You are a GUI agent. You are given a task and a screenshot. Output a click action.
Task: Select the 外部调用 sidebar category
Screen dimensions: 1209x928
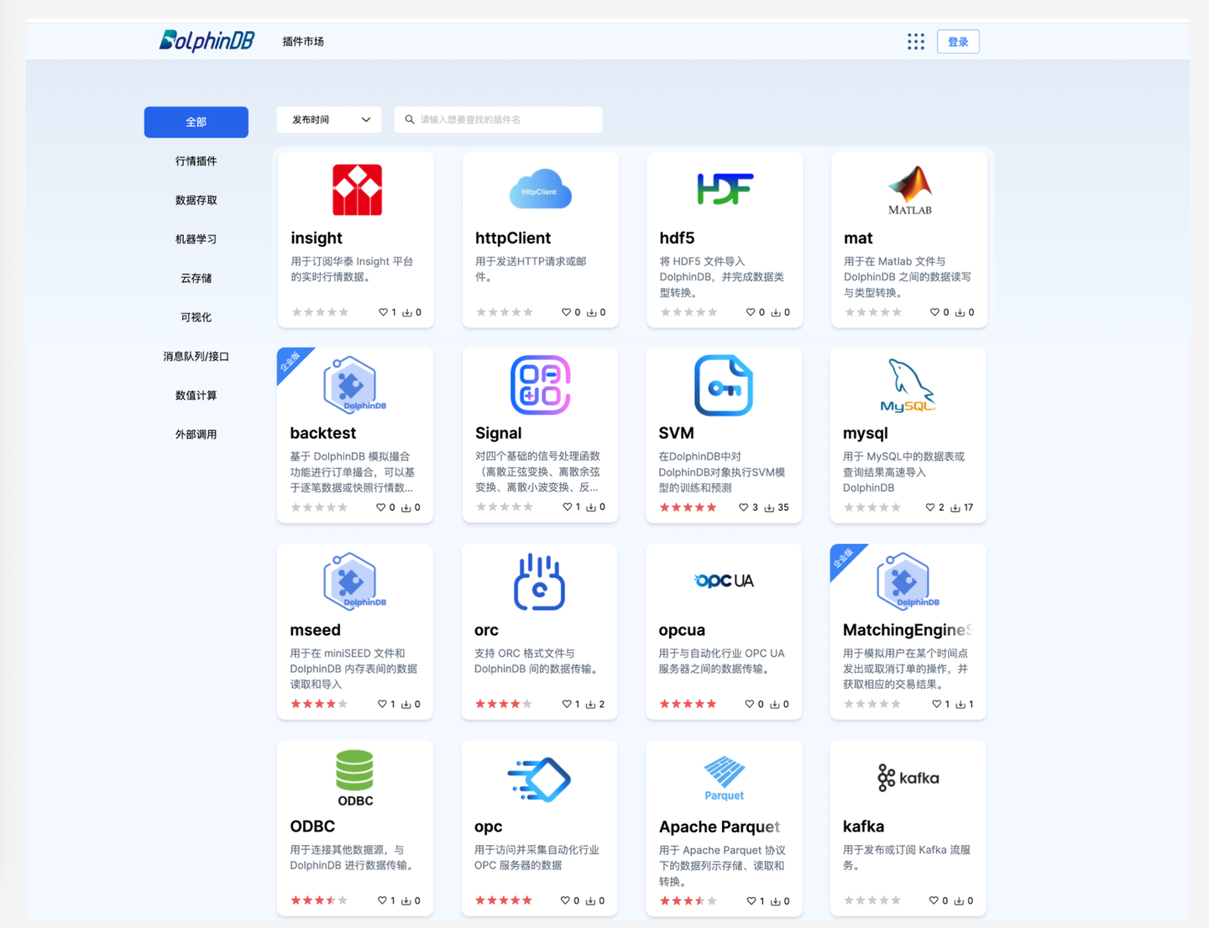coord(196,434)
